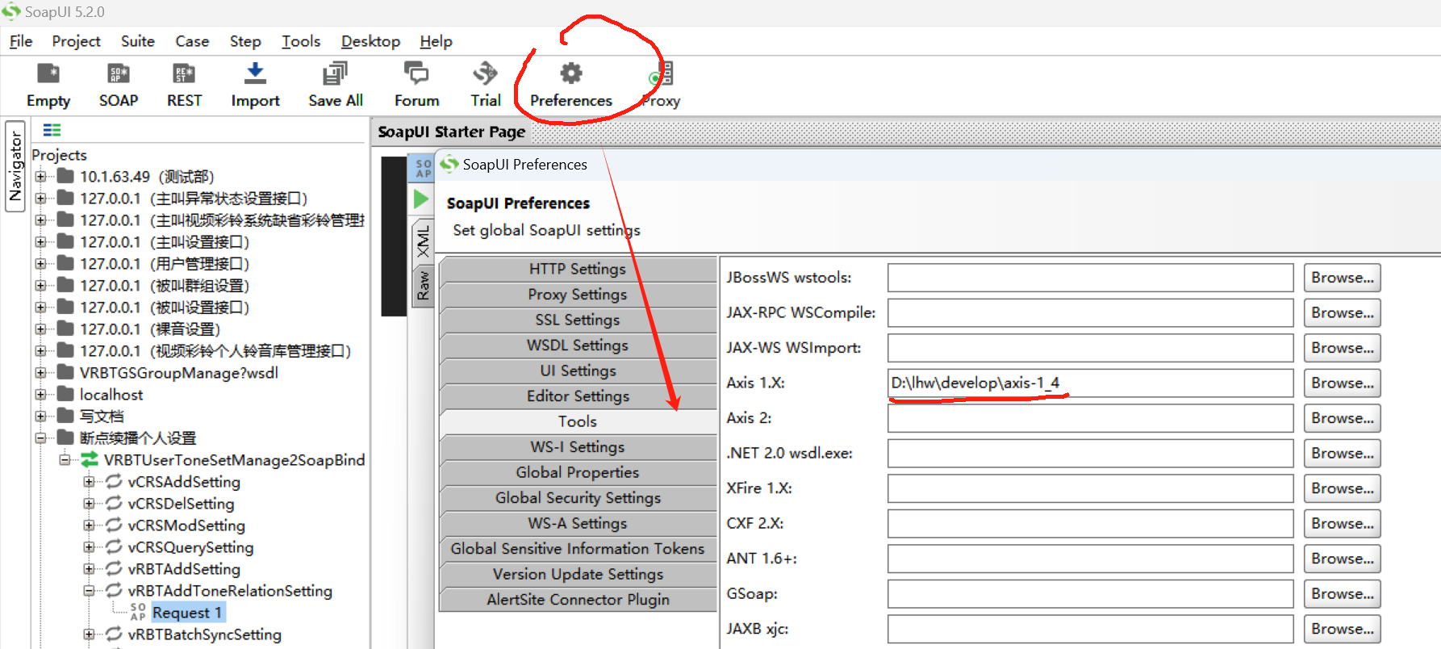Image resolution: width=1441 pixels, height=649 pixels.
Task: Click the Axis 2 path input field
Action: pyautogui.click(x=1091, y=418)
